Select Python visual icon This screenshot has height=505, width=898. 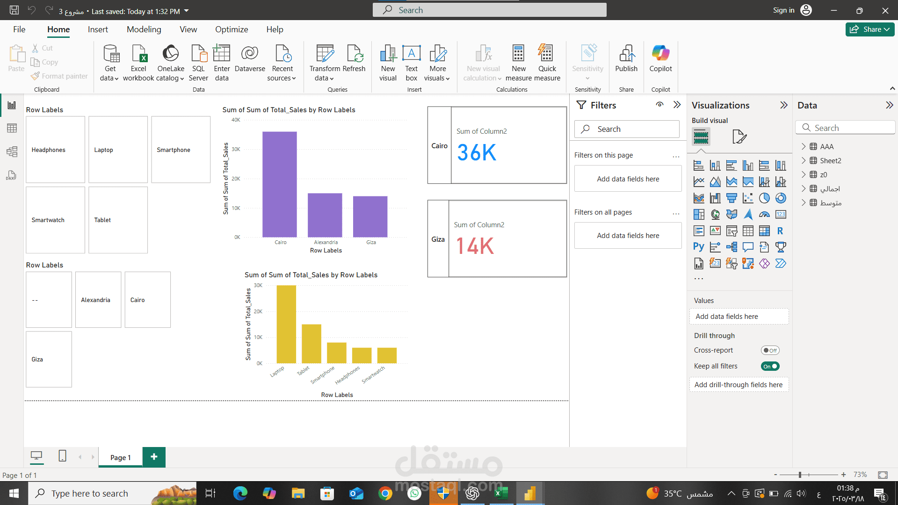pyautogui.click(x=699, y=247)
